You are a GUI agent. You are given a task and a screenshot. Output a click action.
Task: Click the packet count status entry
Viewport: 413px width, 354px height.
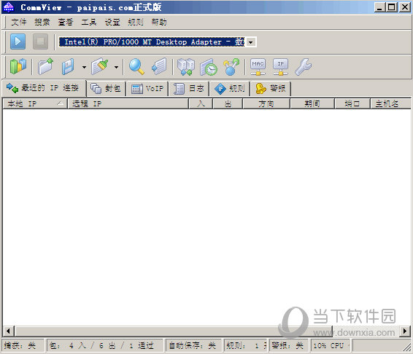105,345
